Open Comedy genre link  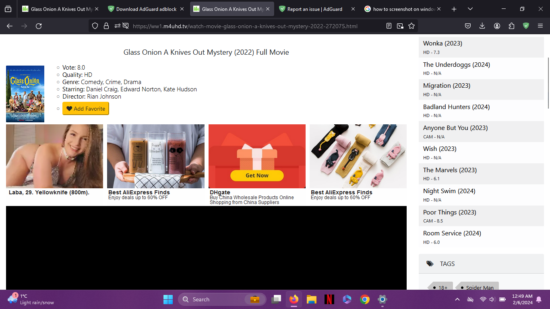92,82
